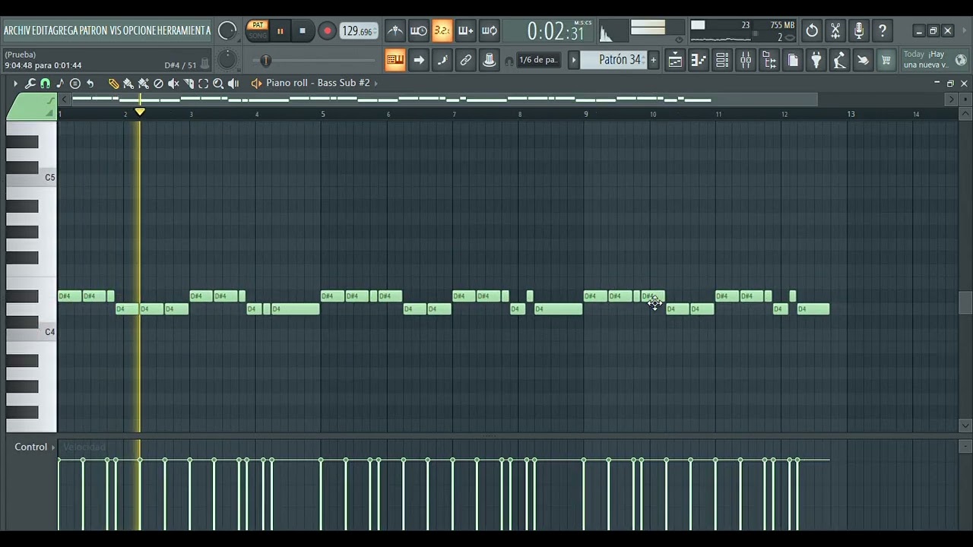
Task: Pause playback
Action: tap(280, 31)
